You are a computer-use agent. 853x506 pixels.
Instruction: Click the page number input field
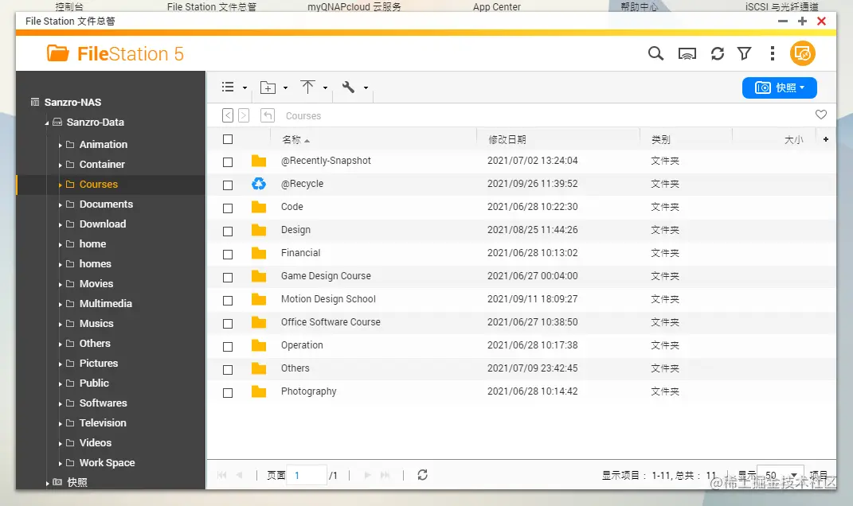307,475
